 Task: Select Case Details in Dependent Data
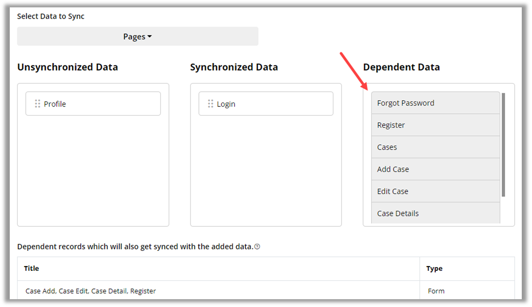(435, 213)
